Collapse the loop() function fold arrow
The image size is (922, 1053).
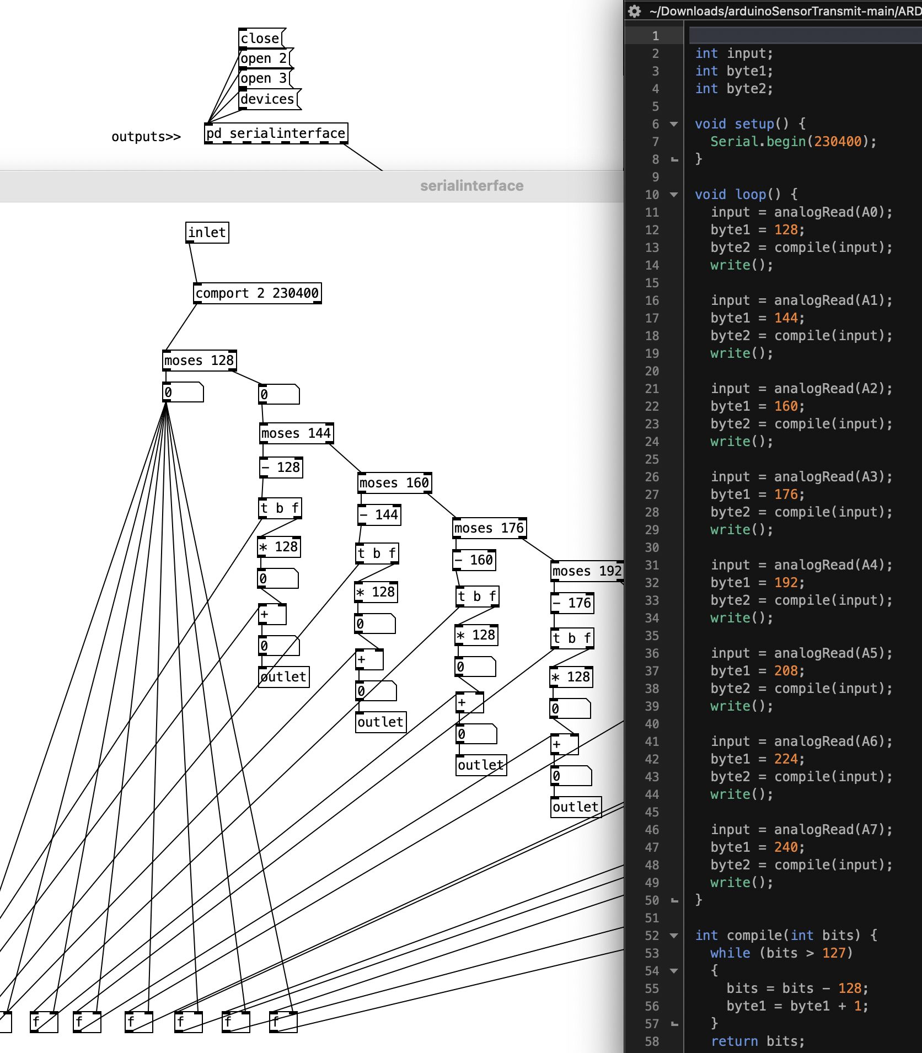pyautogui.click(x=674, y=195)
